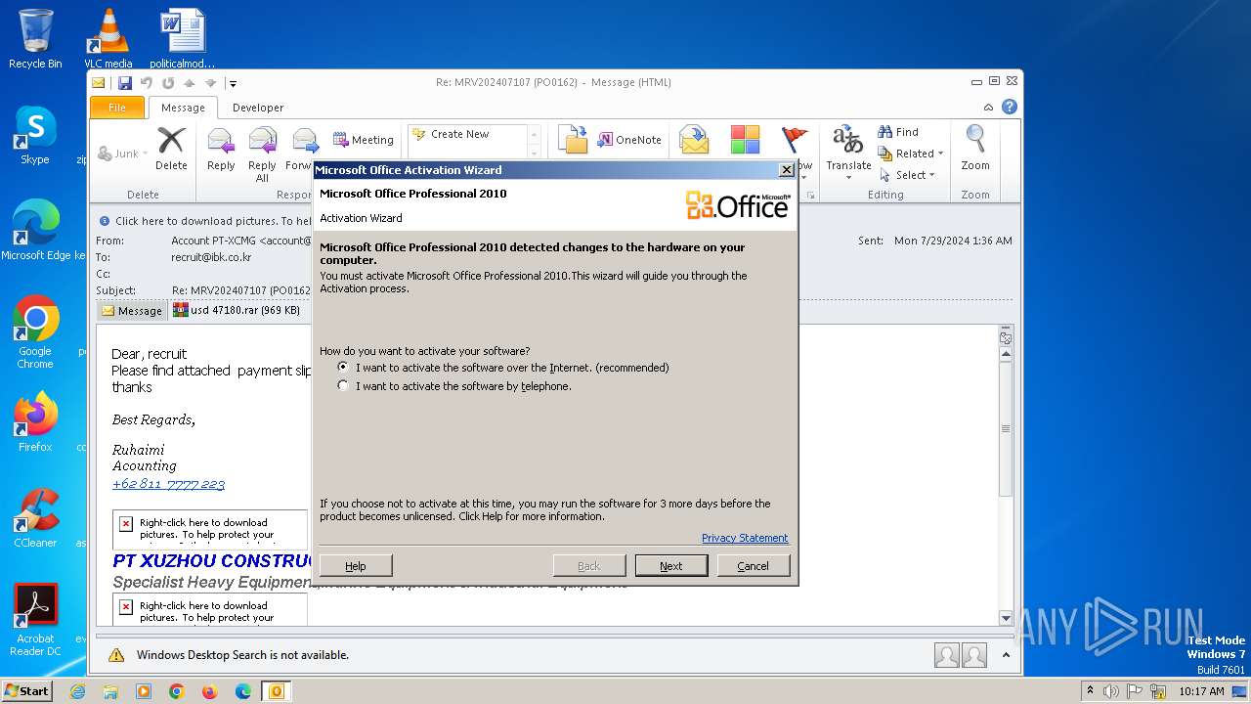
Task: Click the message body scrollbar down arrow
Action: coord(1006,618)
